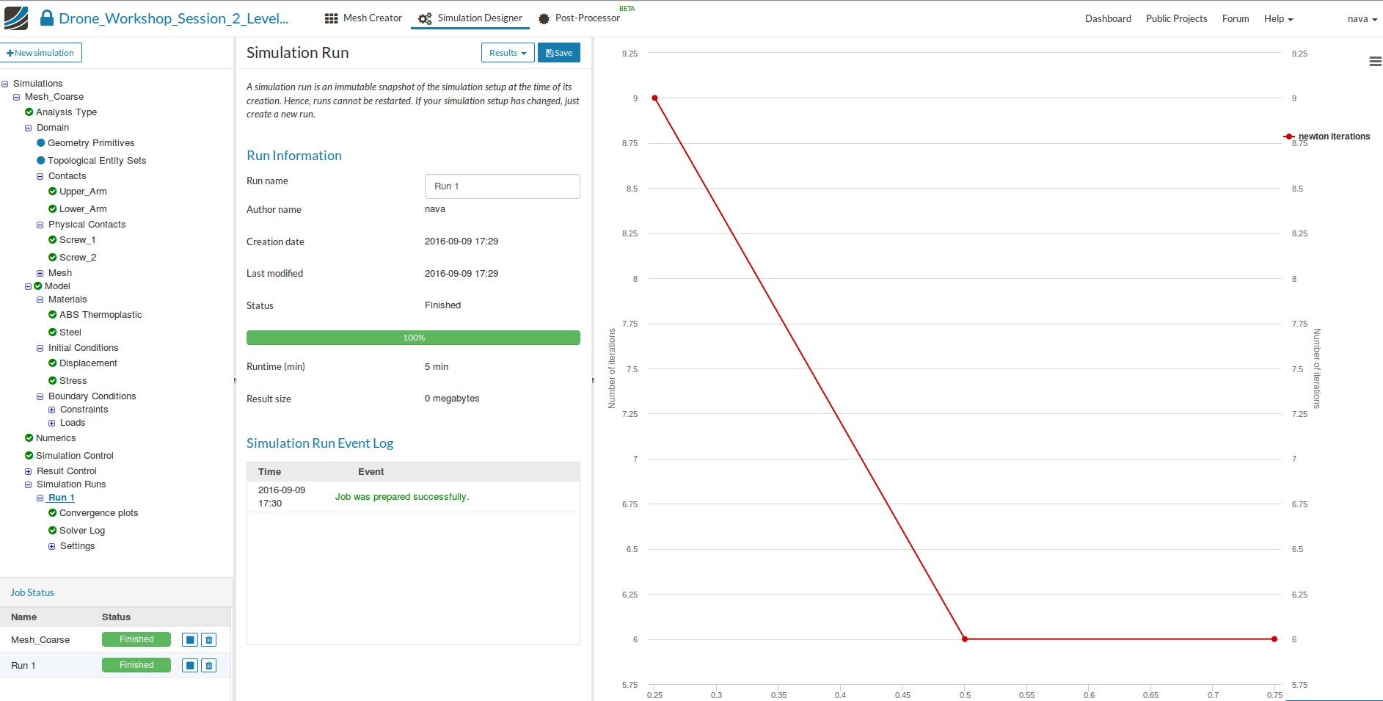Click ABS Thermoplastic check icon
Screen dimensions: 1383x701
pyautogui.click(x=53, y=315)
